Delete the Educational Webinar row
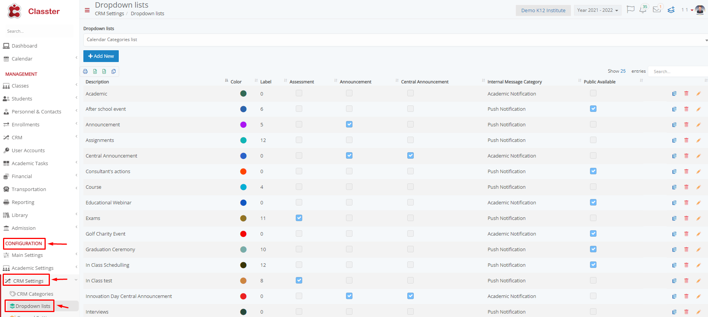The height and width of the screenshot is (317, 708). [x=686, y=203]
